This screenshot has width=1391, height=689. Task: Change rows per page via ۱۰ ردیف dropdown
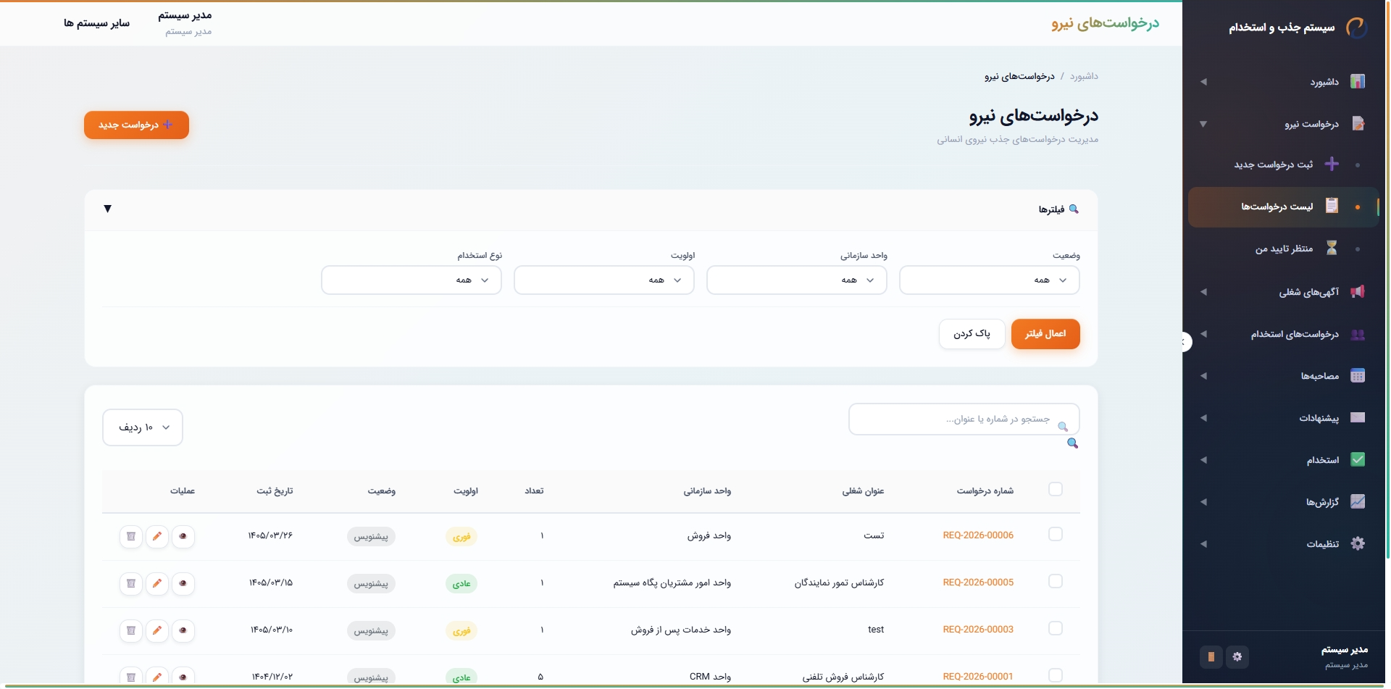click(x=143, y=427)
